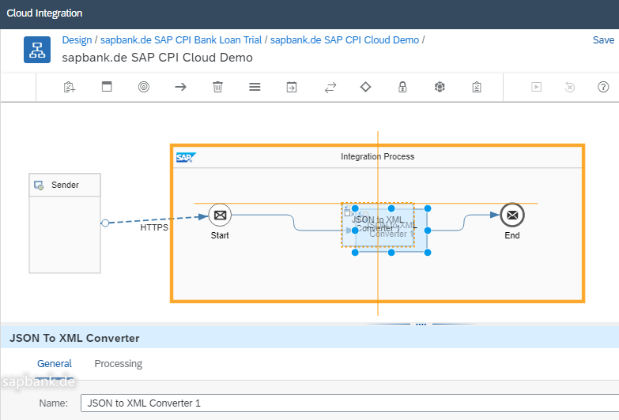
Task: Select the JSON to XML Converter step
Action: [391, 231]
